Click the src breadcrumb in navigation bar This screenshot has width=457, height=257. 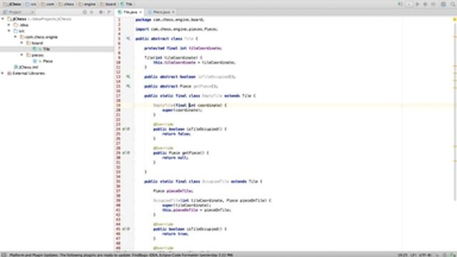31,4
